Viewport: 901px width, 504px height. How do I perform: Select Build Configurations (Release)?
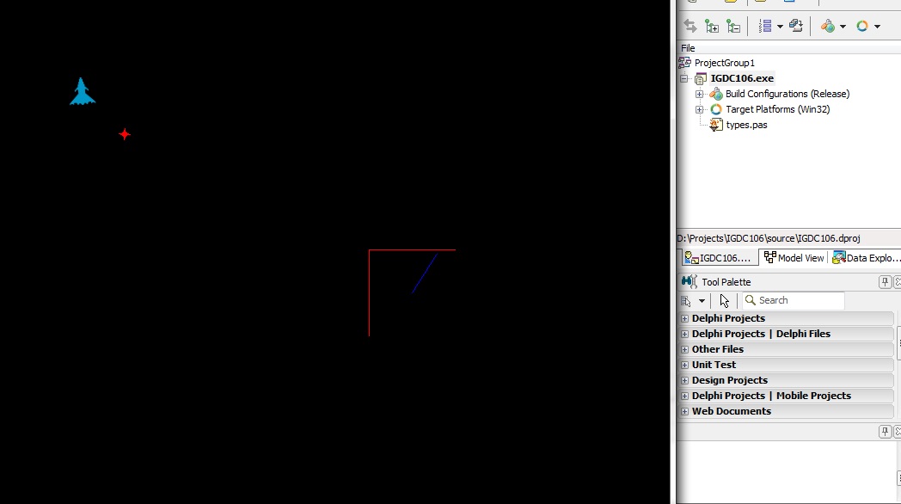(x=788, y=94)
